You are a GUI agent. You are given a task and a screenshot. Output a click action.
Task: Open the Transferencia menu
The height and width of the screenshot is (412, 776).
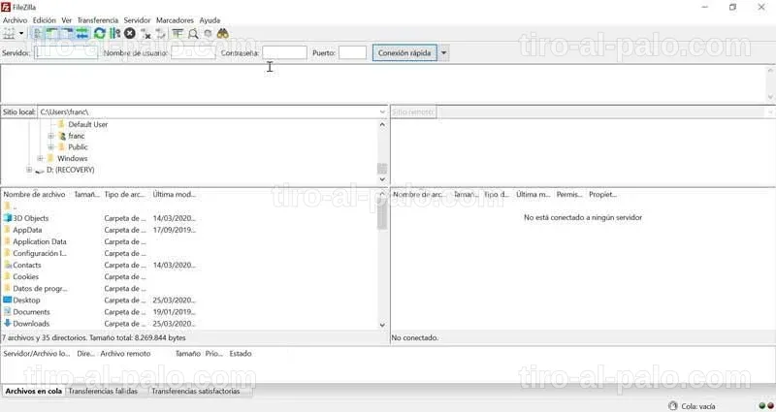(x=98, y=20)
